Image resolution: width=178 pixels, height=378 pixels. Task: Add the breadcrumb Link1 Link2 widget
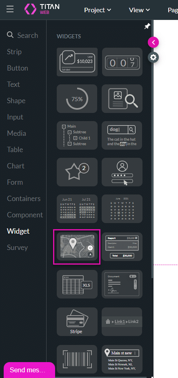(122, 322)
